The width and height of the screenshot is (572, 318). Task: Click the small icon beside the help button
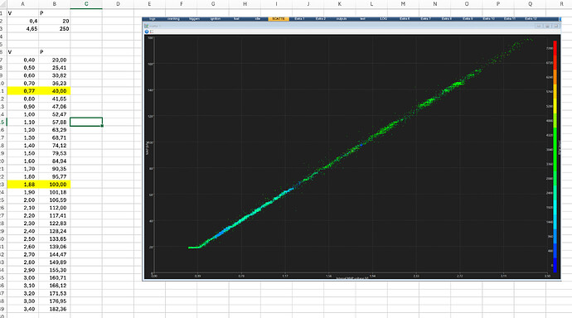pos(152,31)
